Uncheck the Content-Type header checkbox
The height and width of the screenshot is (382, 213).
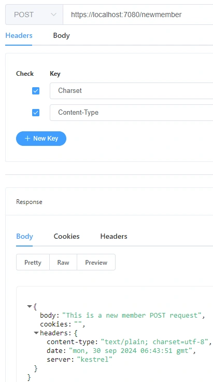point(36,113)
